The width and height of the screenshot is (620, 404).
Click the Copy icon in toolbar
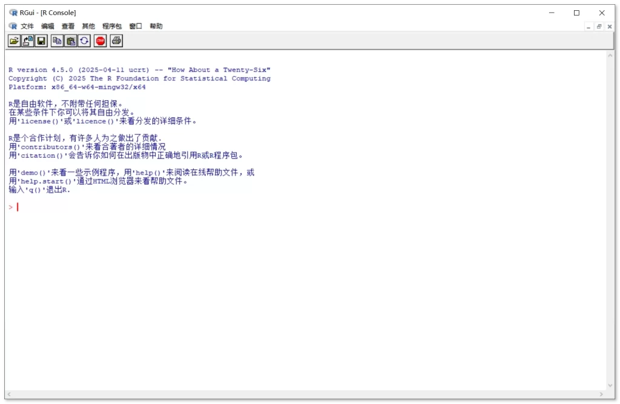click(x=57, y=41)
